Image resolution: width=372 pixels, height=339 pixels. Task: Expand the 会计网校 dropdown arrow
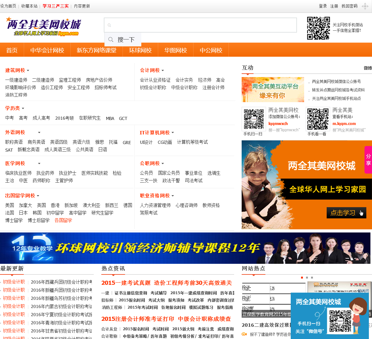pos(163,70)
